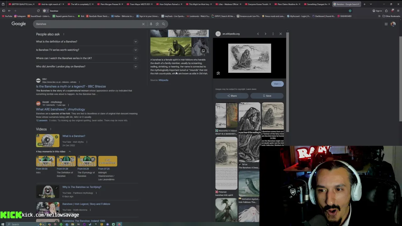This screenshot has width=402, height=226.
Task: Click the YouTube bookmark
Action: click(7, 16)
